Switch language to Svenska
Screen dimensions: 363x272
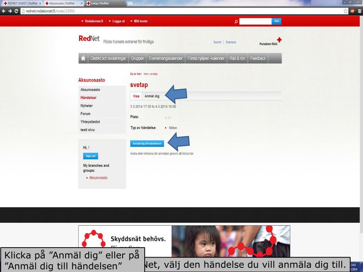(231, 42)
